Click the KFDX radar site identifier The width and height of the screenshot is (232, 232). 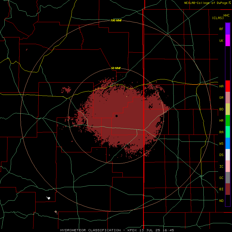[x=132, y=230]
